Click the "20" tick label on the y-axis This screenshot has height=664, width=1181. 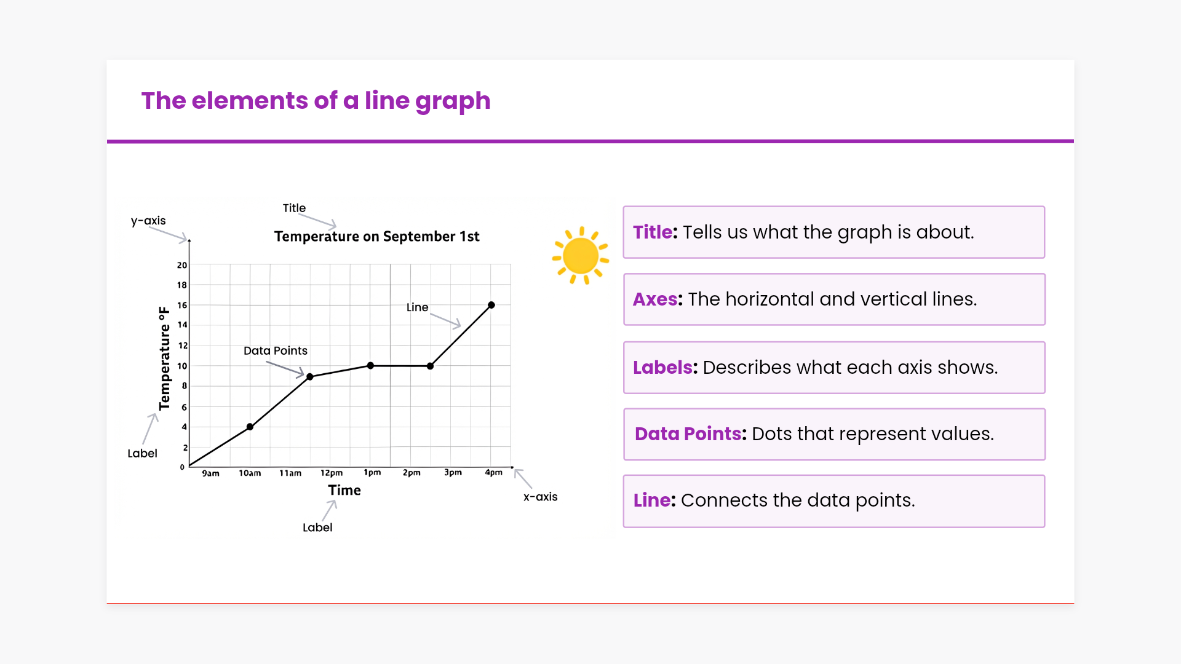point(182,265)
